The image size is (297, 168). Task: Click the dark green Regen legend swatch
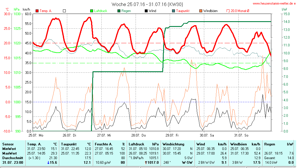click(x=119, y=11)
